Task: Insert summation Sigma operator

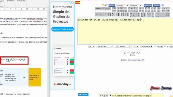Action: [x=113, y=15]
